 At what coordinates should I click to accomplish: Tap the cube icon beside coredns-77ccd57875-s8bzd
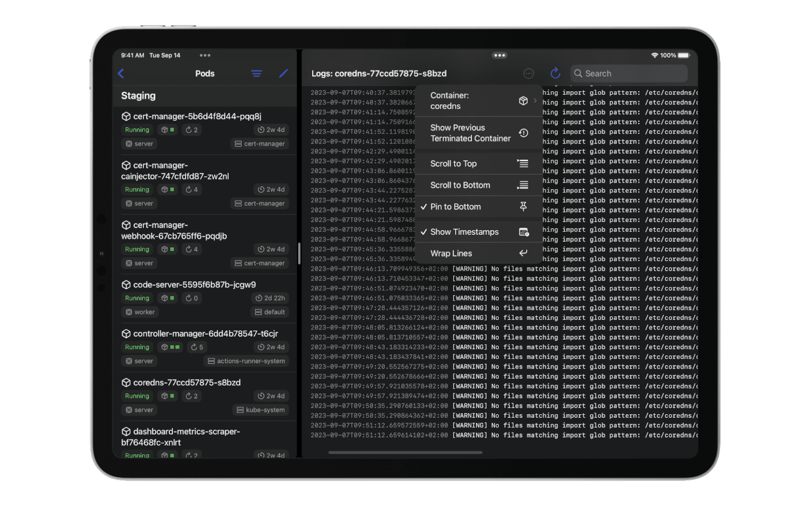tap(125, 382)
